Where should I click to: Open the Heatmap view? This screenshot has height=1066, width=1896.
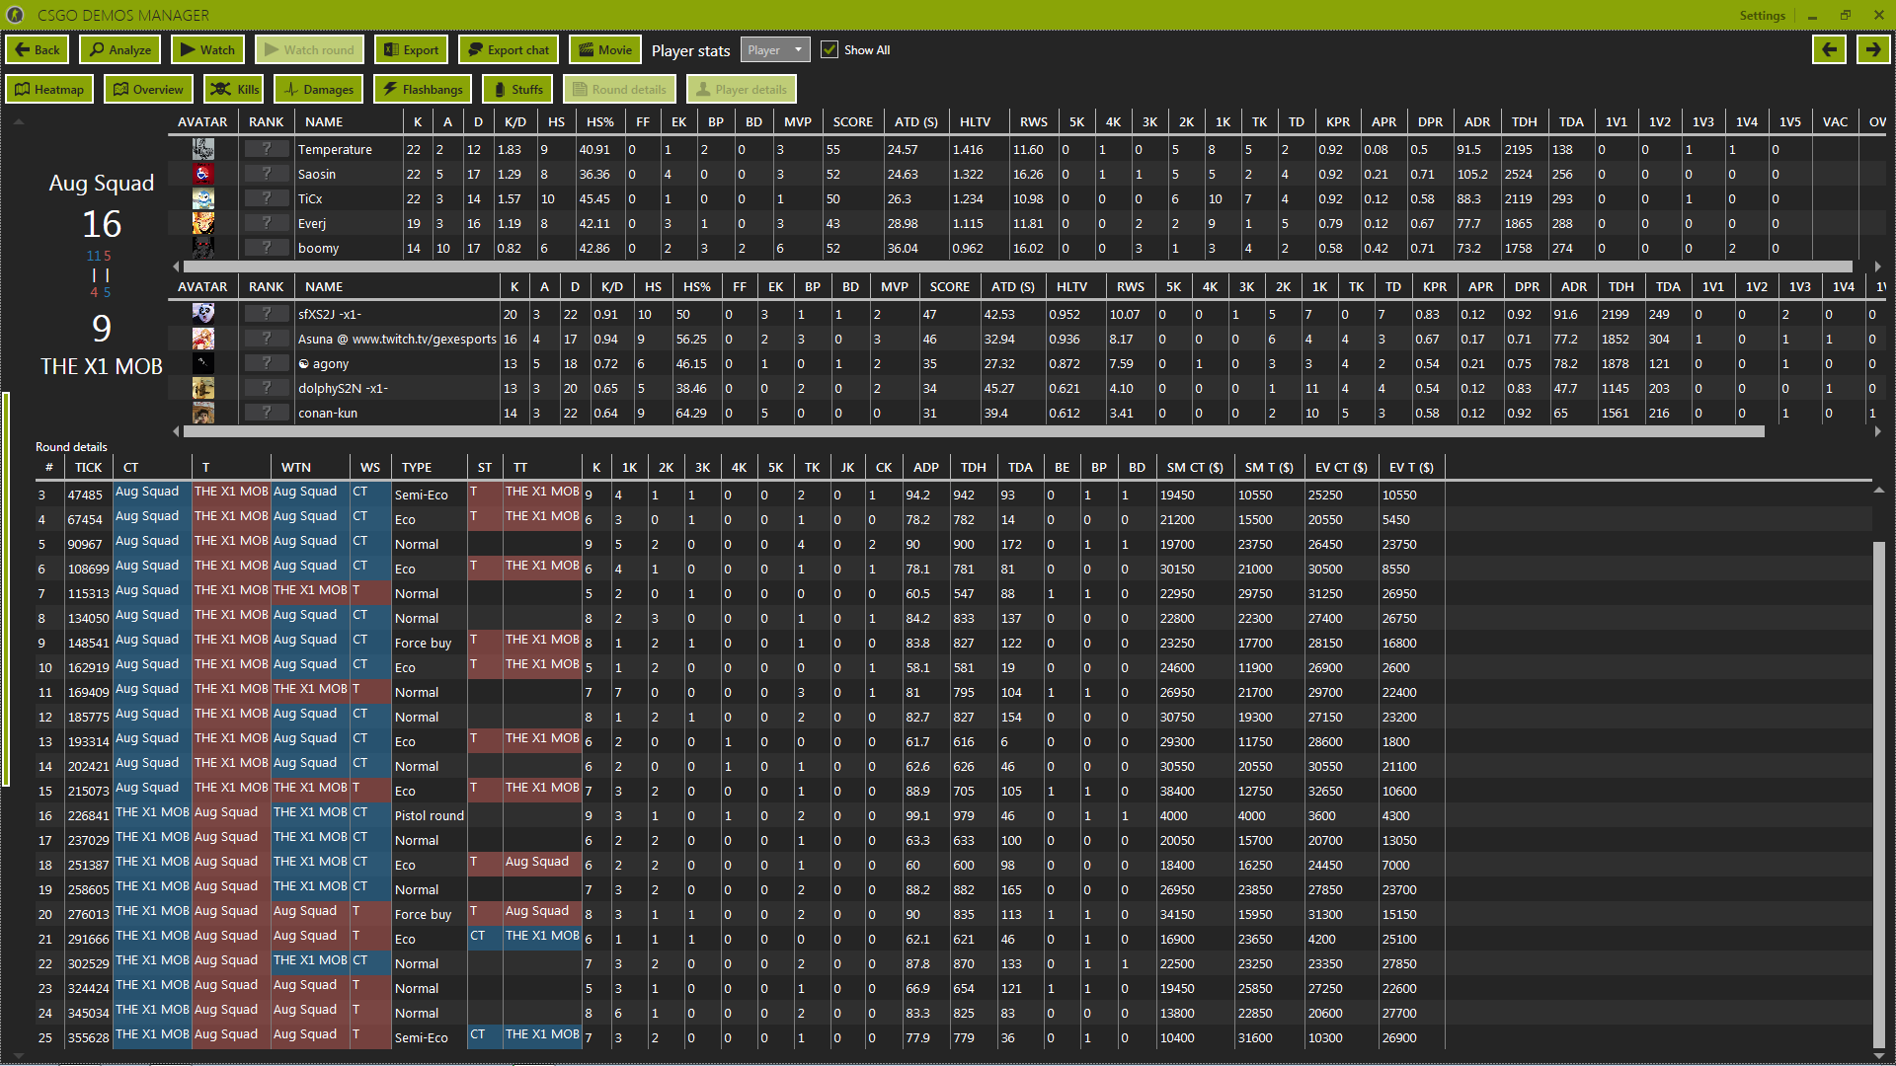[x=49, y=89]
